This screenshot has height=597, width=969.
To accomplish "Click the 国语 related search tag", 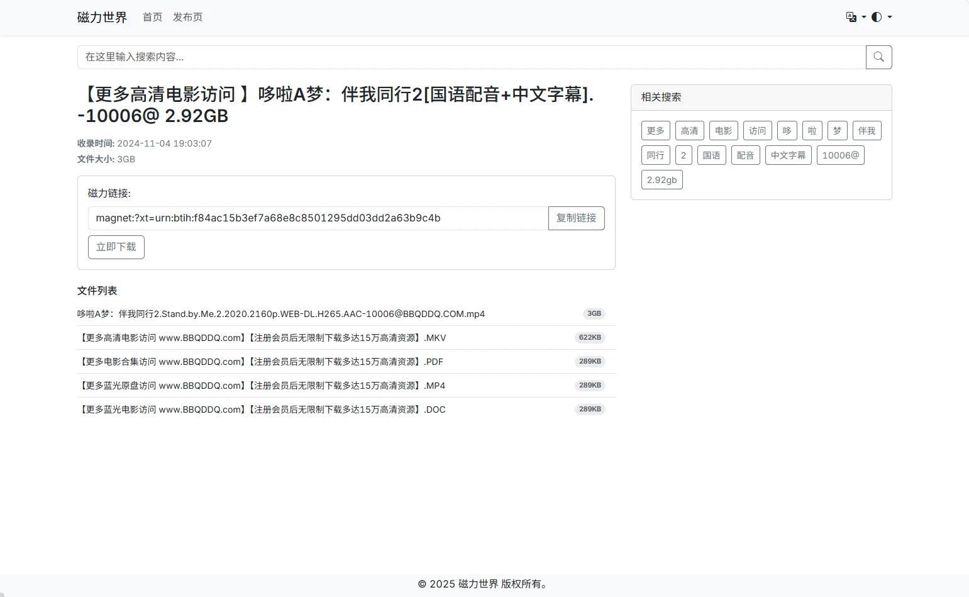I will click(711, 155).
